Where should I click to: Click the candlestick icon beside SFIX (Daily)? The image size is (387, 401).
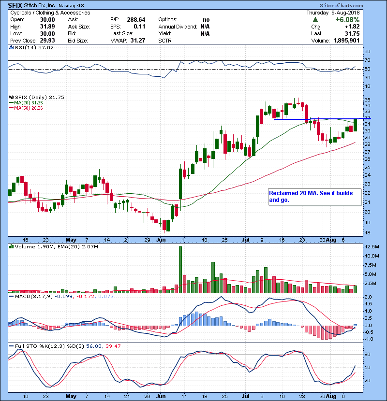pos(11,97)
